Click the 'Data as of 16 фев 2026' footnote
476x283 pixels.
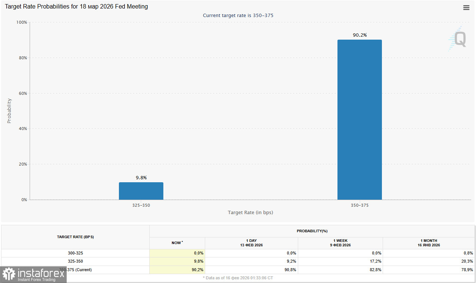pyautogui.click(x=238, y=277)
